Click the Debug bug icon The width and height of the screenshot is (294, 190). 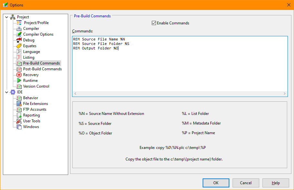[x=19, y=40]
